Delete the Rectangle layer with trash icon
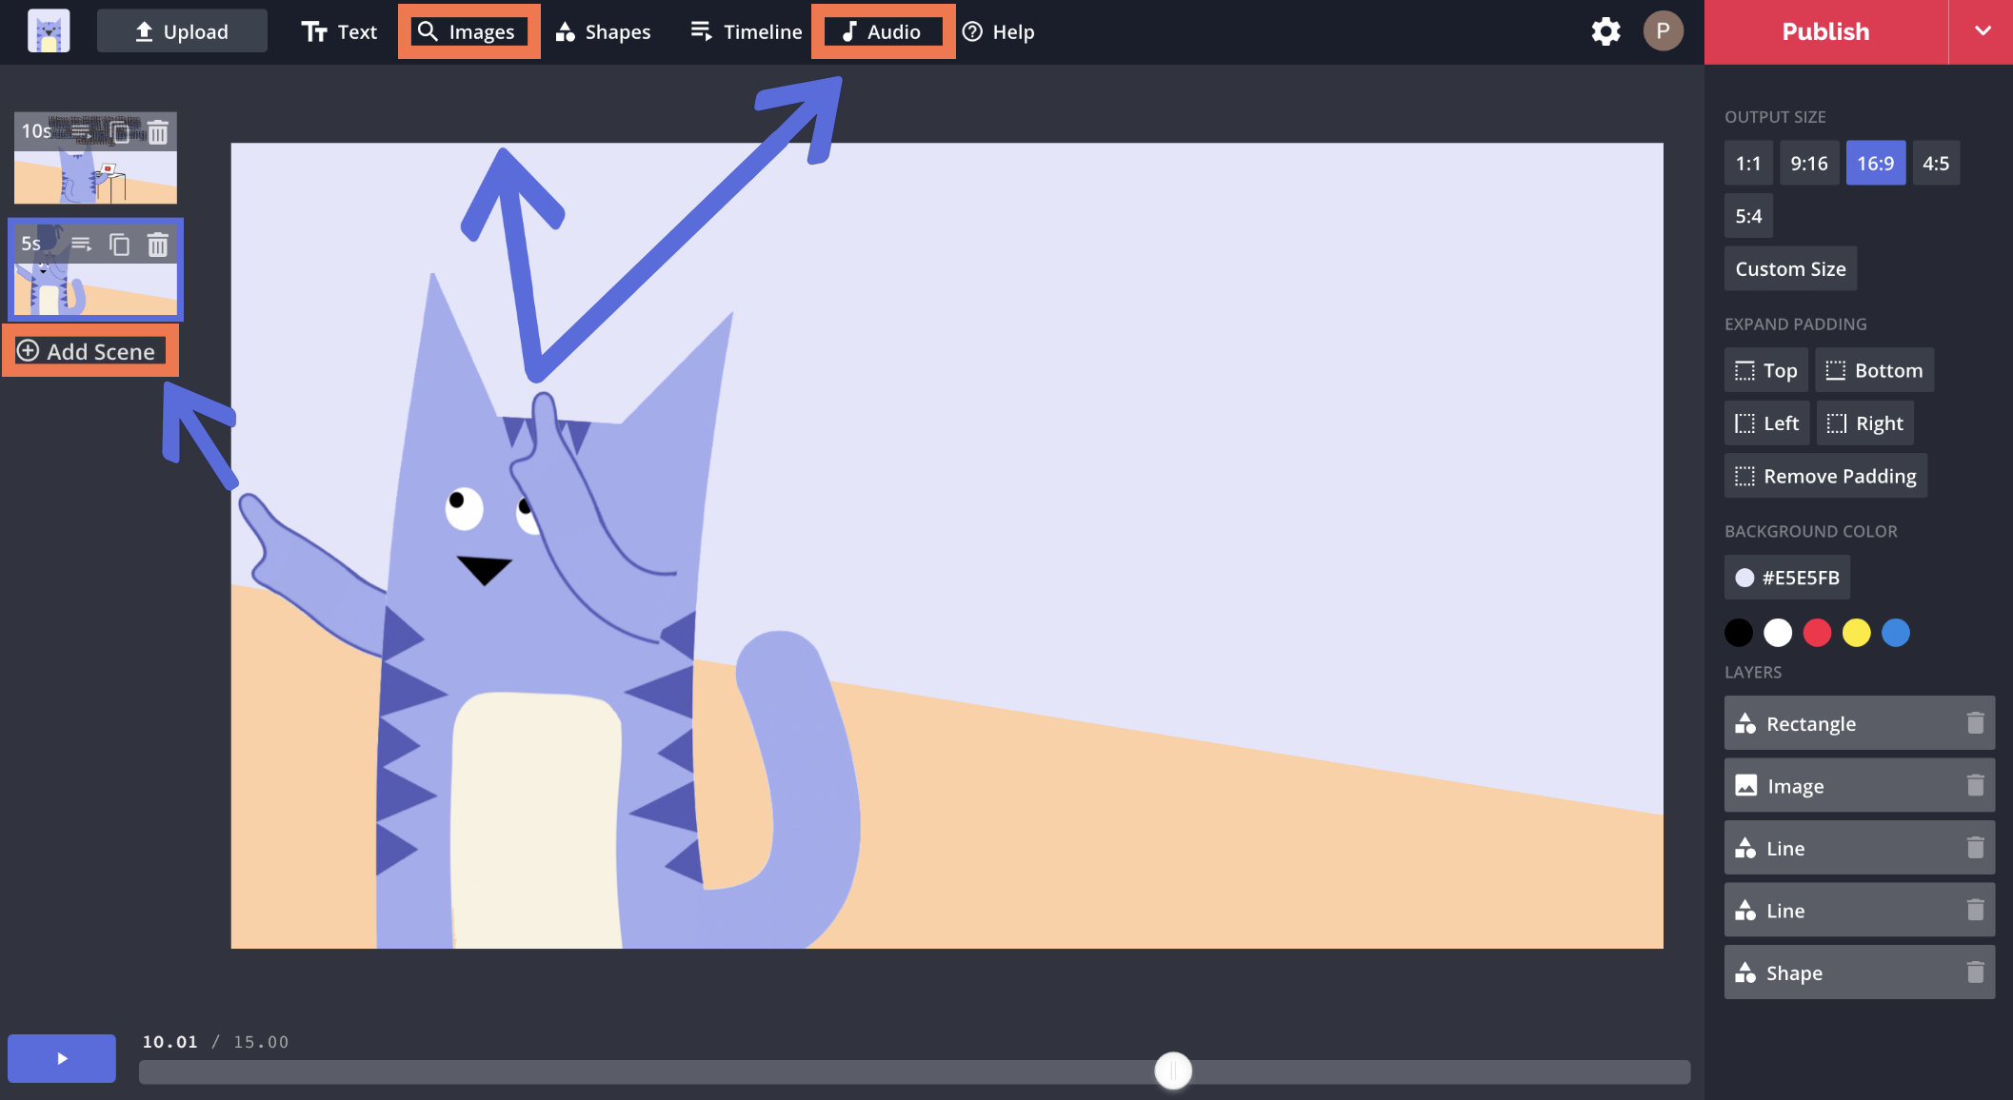Image resolution: width=2013 pixels, height=1100 pixels. (1975, 723)
